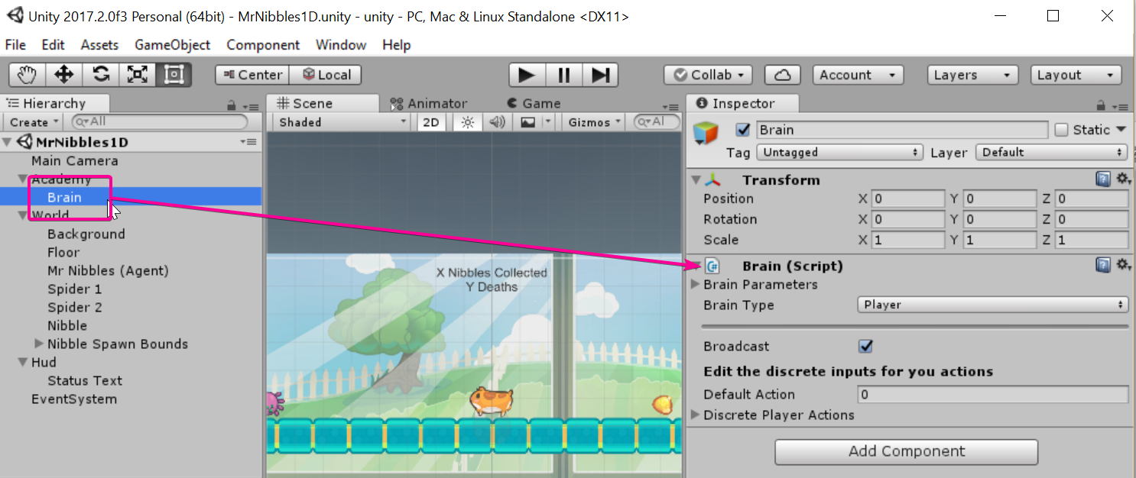The image size is (1136, 478).
Task: Select the Hand tool in toolbar
Action: pyautogui.click(x=28, y=75)
